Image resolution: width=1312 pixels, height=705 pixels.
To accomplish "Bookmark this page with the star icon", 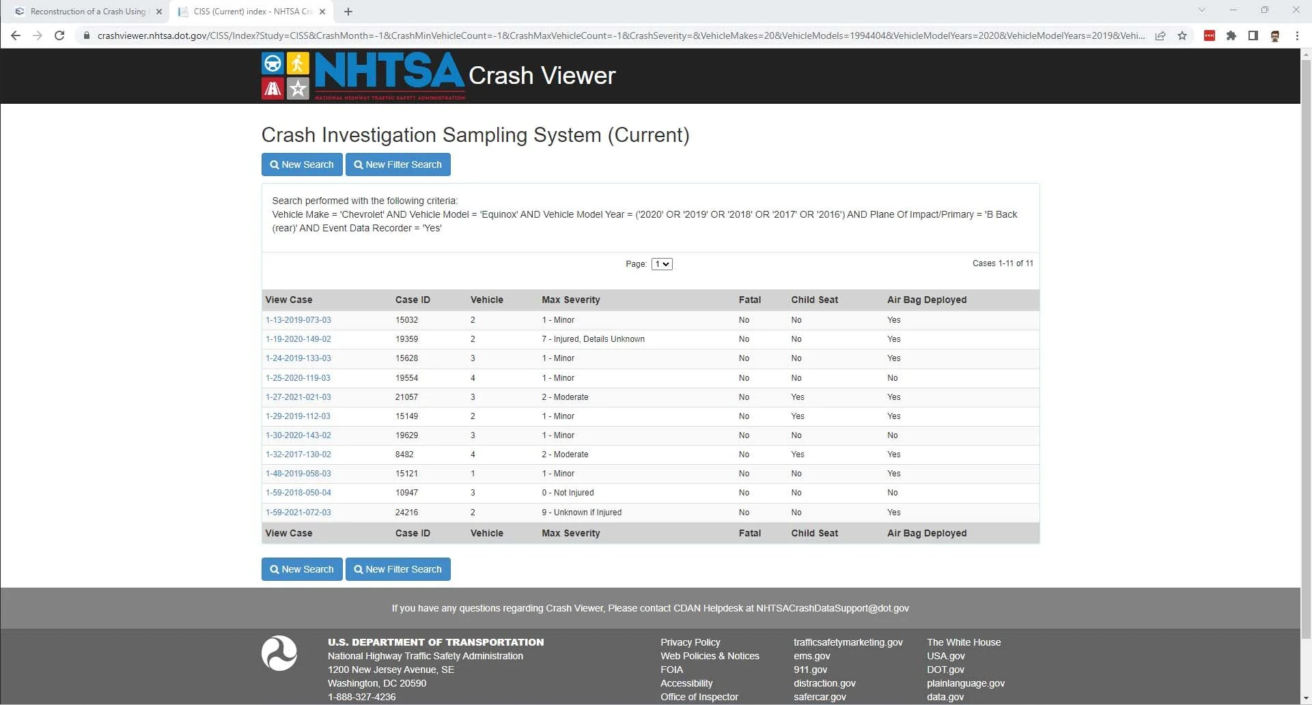I will coord(1183,35).
